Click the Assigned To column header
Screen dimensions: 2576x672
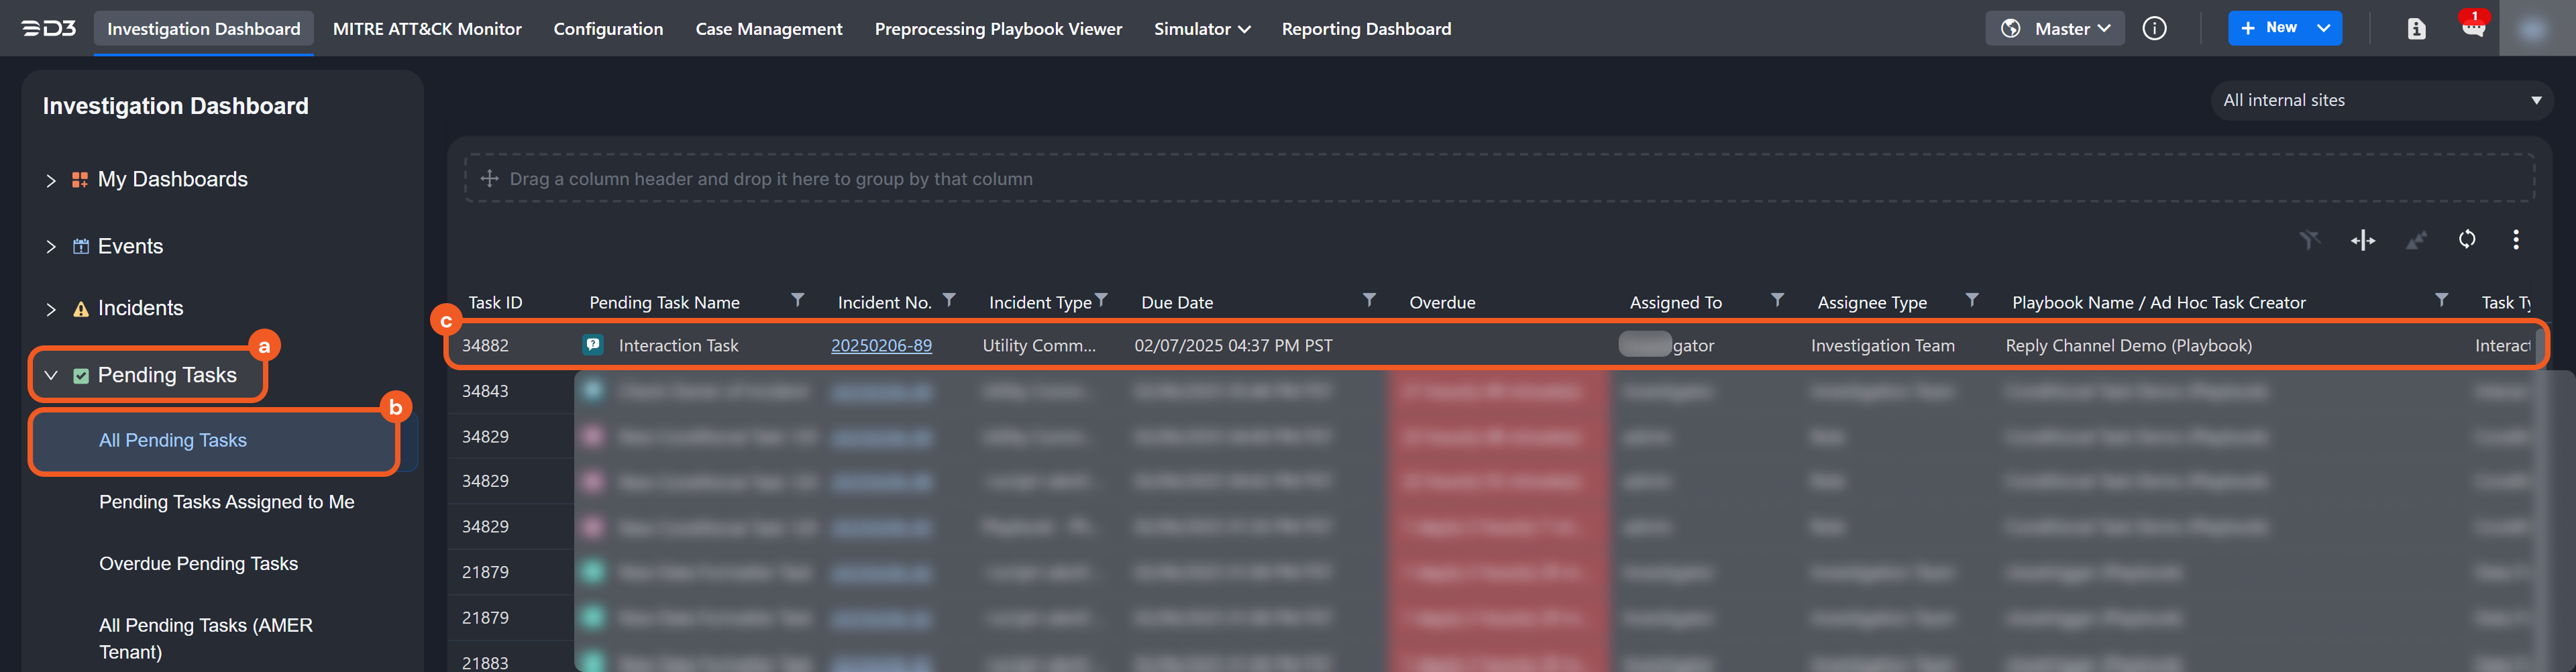[x=1675, y=303]
